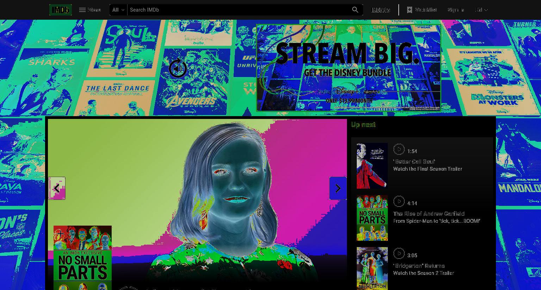Play the 4:14 Andrew Garfield video
Screen dimensions: 541x290
click(x=399, y=201)
